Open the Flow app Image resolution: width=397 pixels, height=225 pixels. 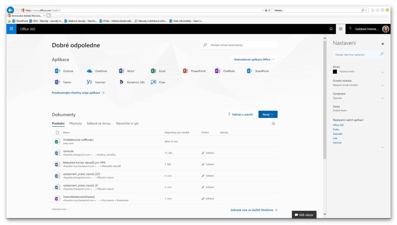(x=158, y=82)
